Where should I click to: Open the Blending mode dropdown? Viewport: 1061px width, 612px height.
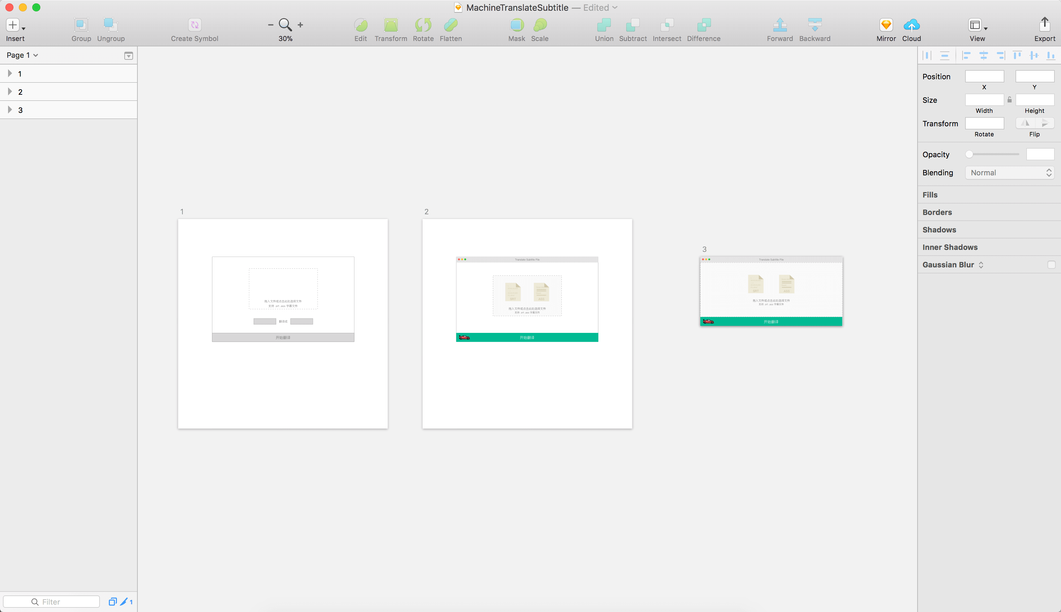click(x=1010, y=173)
